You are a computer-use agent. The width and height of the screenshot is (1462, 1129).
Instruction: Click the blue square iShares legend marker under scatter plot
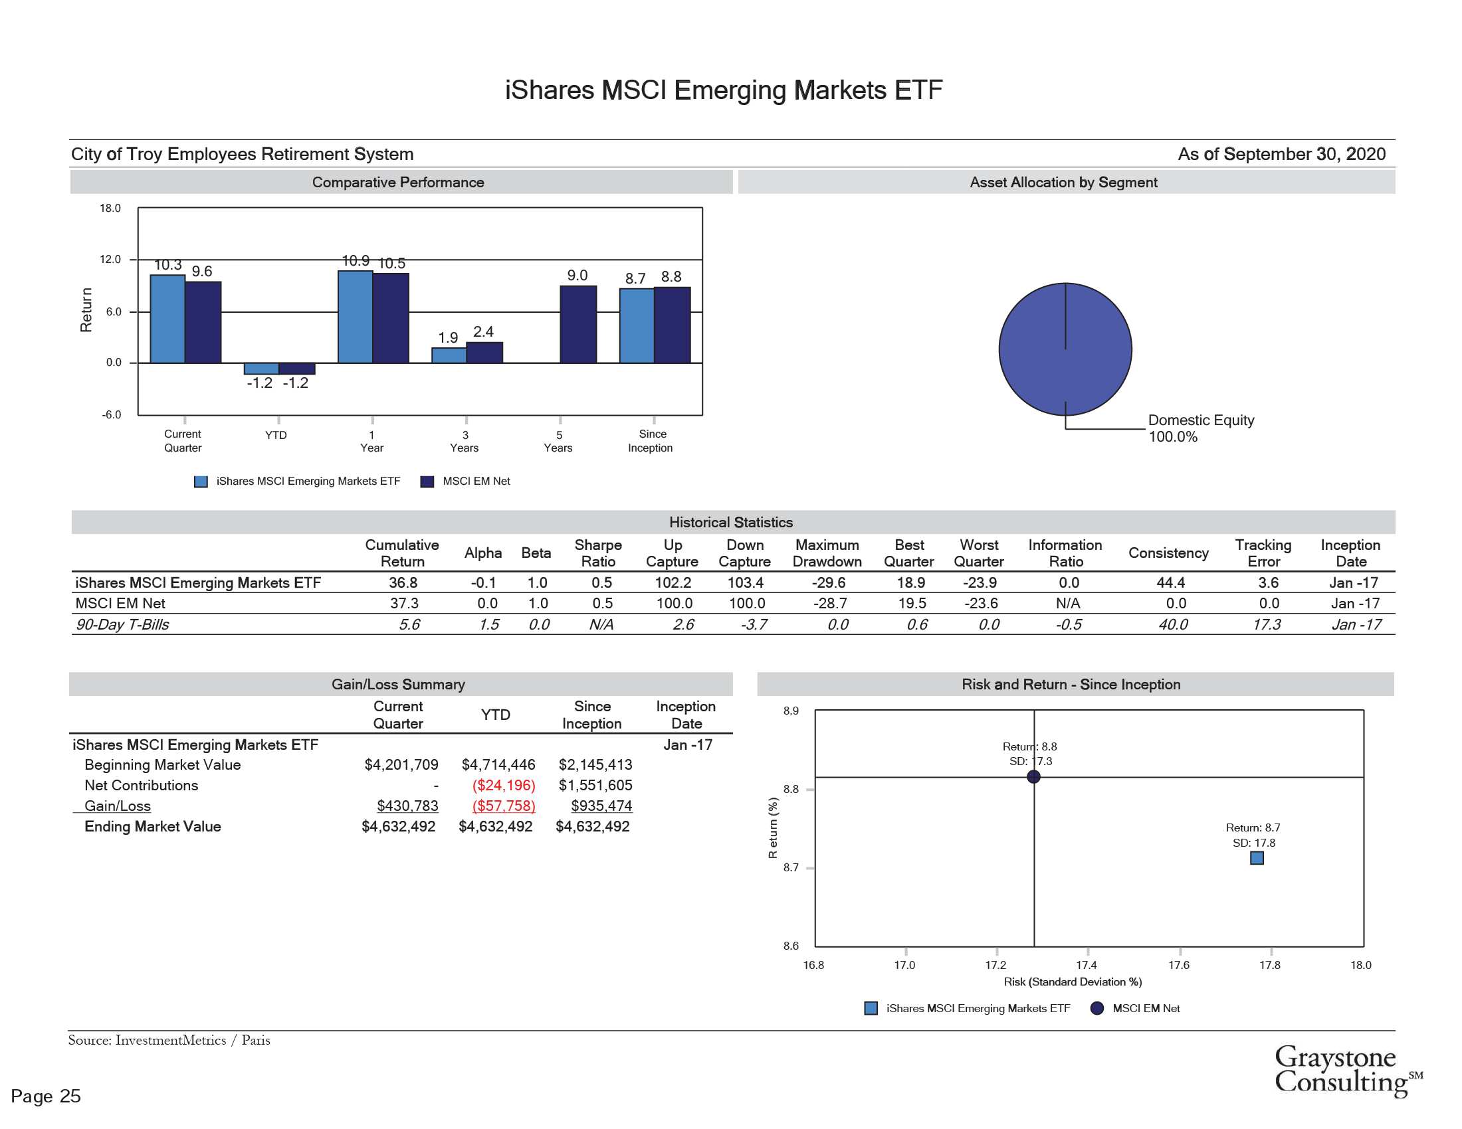pyautogui.click(x=871, y=1008)
